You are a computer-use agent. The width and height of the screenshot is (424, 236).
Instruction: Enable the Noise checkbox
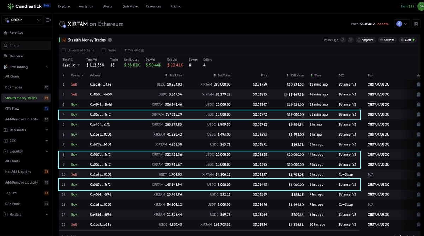click(x=104, y=50)
